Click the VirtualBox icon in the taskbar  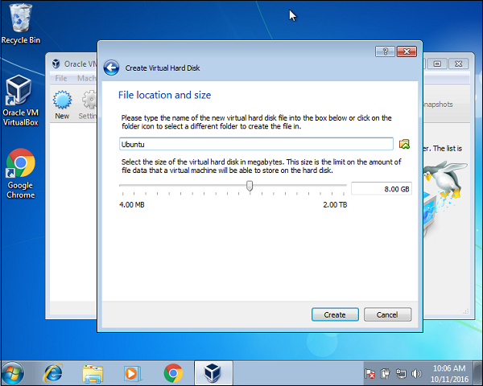click(213, 373)
